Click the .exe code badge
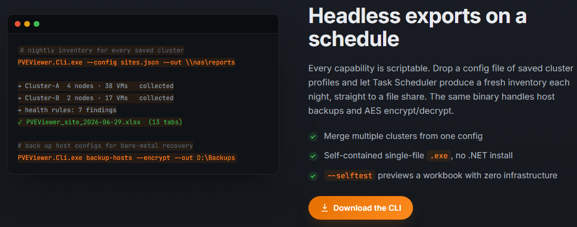Screen dimensions: 577x227 (439, 156)
